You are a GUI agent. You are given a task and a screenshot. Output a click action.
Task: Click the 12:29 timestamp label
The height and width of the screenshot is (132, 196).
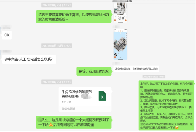coord(57,46)
